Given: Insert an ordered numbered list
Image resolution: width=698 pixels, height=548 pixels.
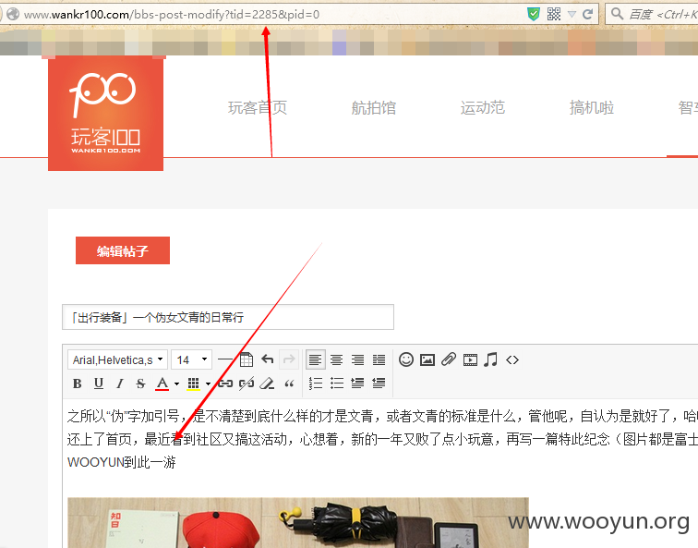Looking at the screenshot, I should tap(316, 384).
